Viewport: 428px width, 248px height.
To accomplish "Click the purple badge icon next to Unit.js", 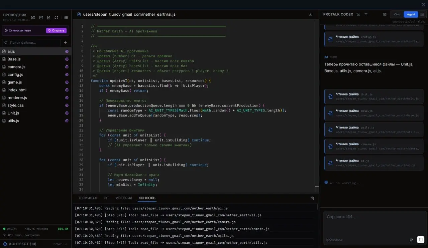I will click(x=67, y=113).
